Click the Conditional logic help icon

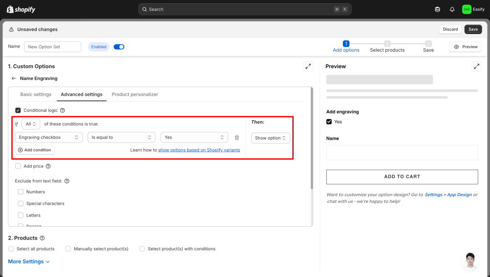point(63,111)
